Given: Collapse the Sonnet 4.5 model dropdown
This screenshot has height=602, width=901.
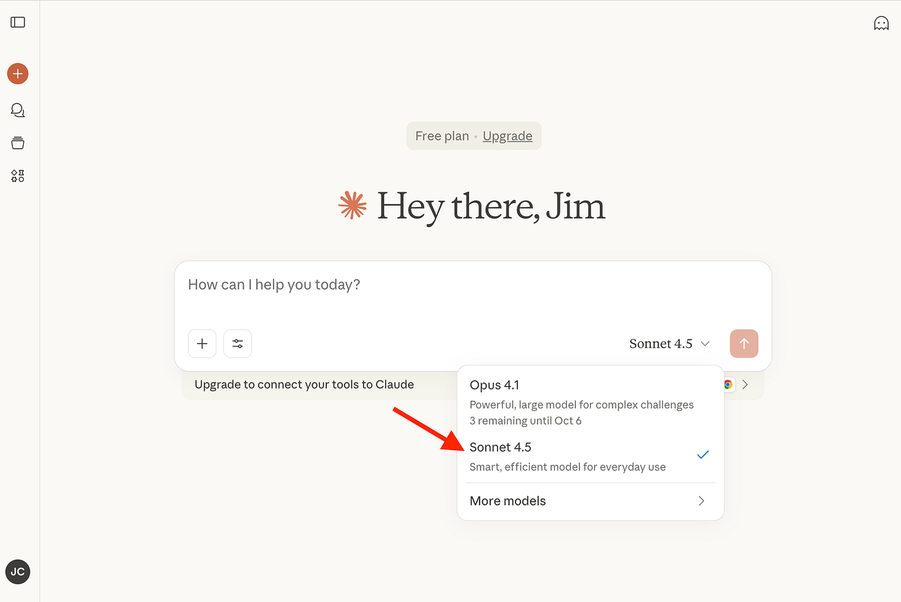Looking at the screenshot, I should pyautogui.click(x=669, y=343).
